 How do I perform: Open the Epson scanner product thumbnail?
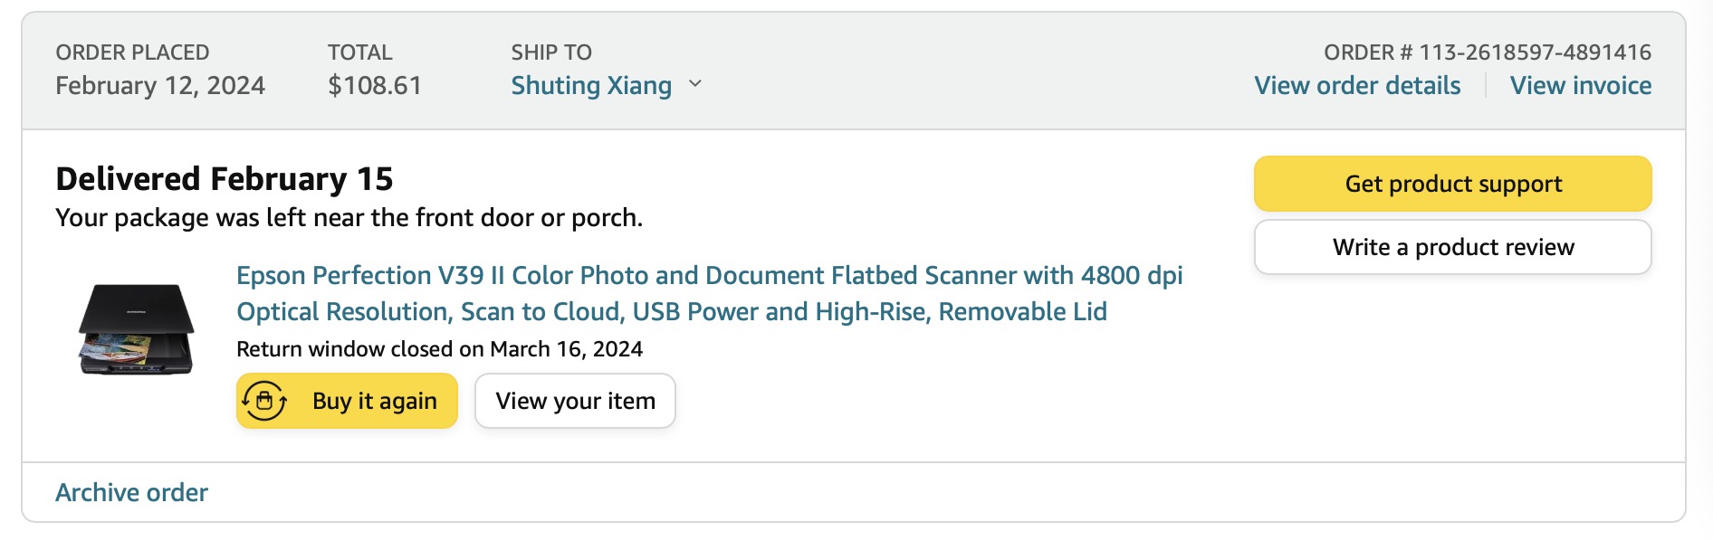(137, 329)
